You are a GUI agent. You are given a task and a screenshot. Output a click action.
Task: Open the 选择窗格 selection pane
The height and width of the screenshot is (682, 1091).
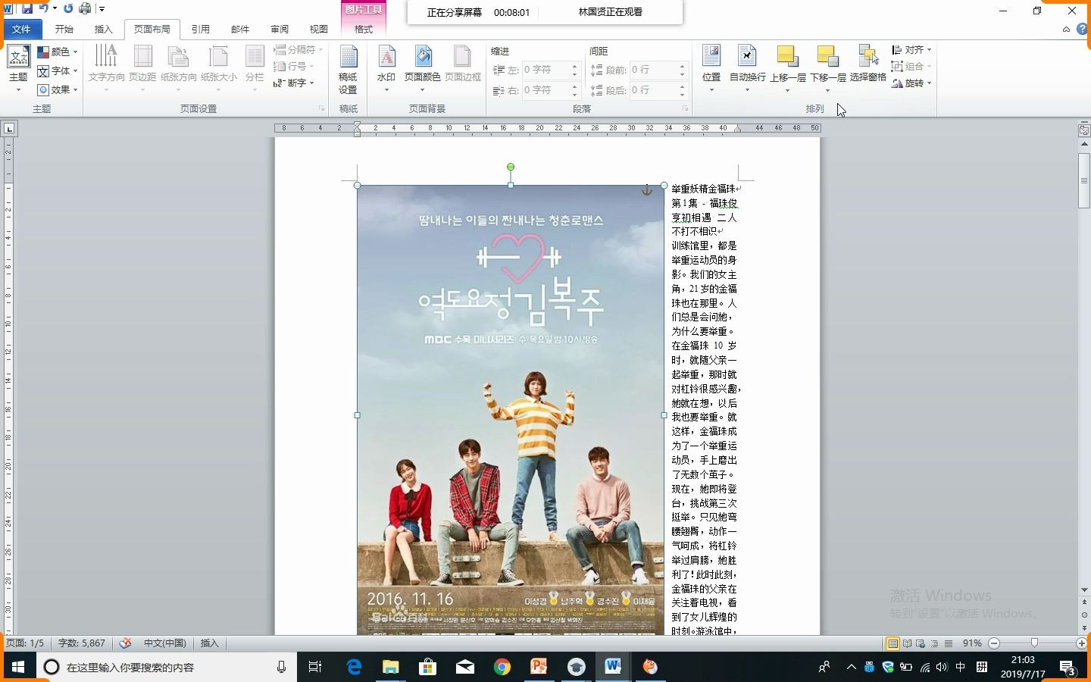coord(868,63)
